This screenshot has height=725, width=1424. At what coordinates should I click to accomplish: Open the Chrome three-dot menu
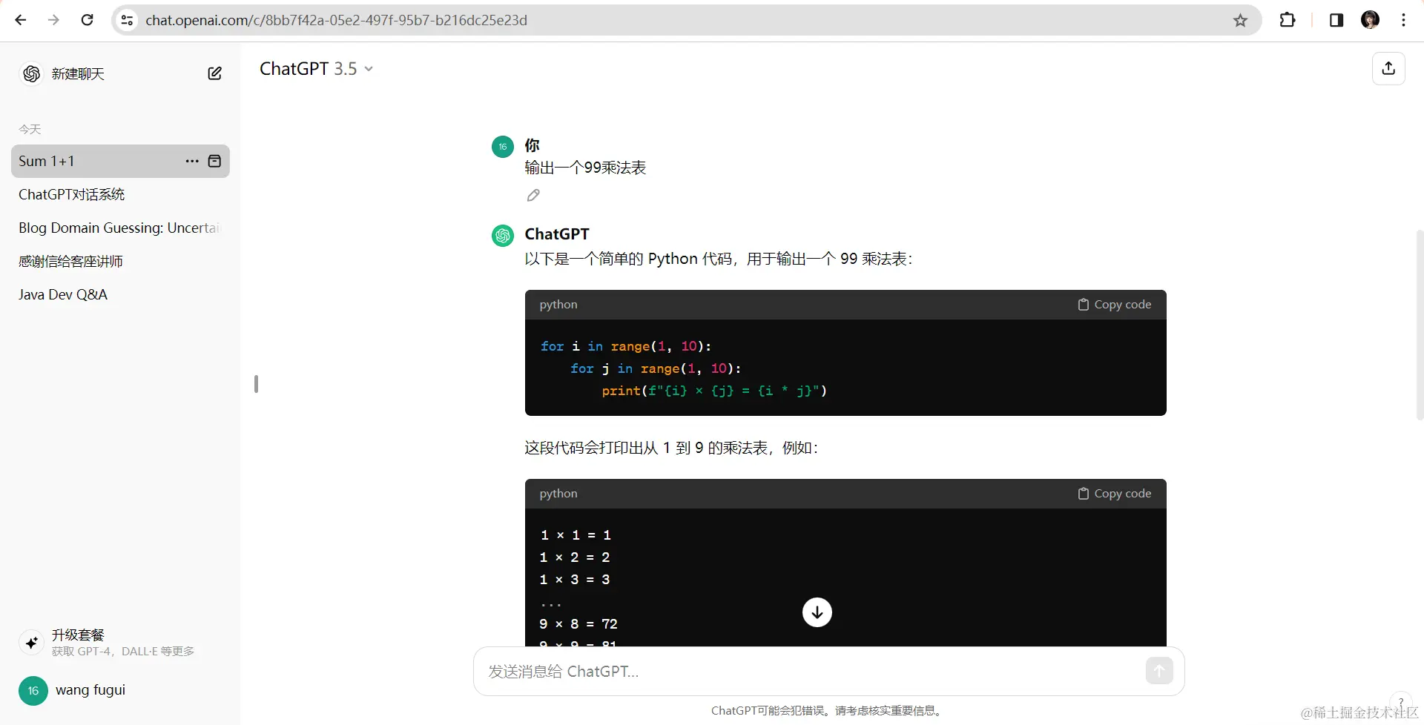[1403, 20]
